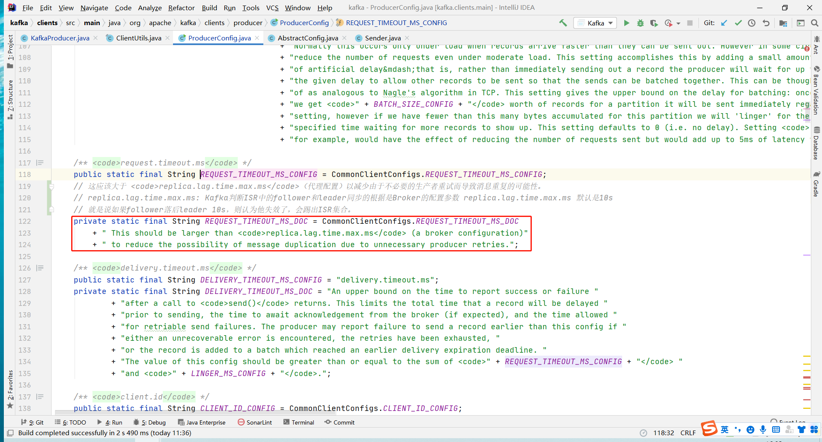Run the Kafka configuration with green play
The image size is (822, 442).
click(626, 23)
